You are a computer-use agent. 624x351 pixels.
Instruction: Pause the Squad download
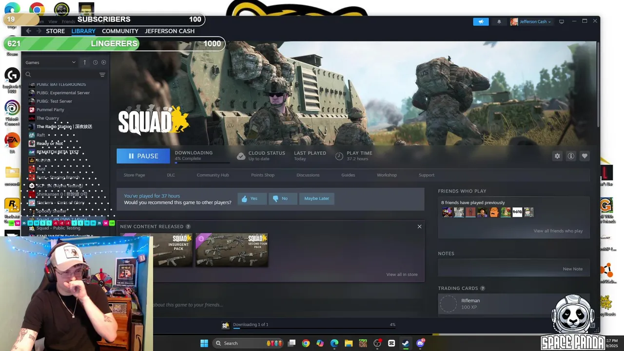143,156
